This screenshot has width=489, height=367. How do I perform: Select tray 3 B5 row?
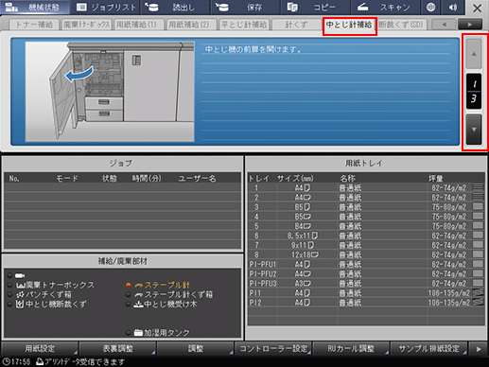366,207
